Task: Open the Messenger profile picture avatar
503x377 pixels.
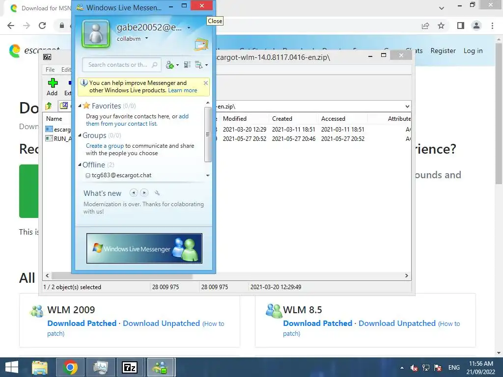Action: coord(96,34)
